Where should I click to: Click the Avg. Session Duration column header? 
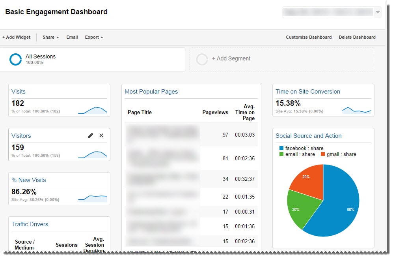point(94,245)
